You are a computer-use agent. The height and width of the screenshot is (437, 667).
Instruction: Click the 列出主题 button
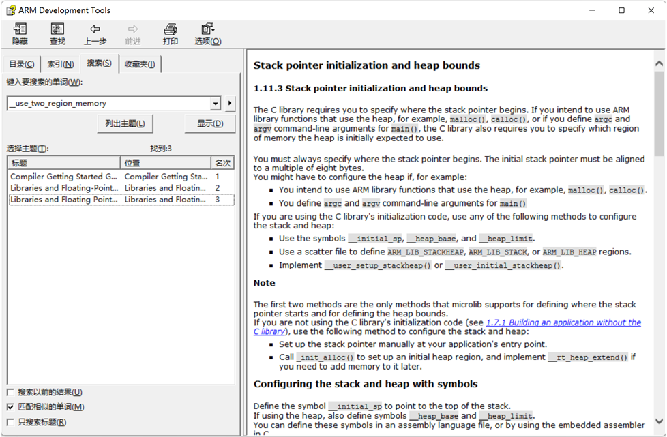click(125, 123)
